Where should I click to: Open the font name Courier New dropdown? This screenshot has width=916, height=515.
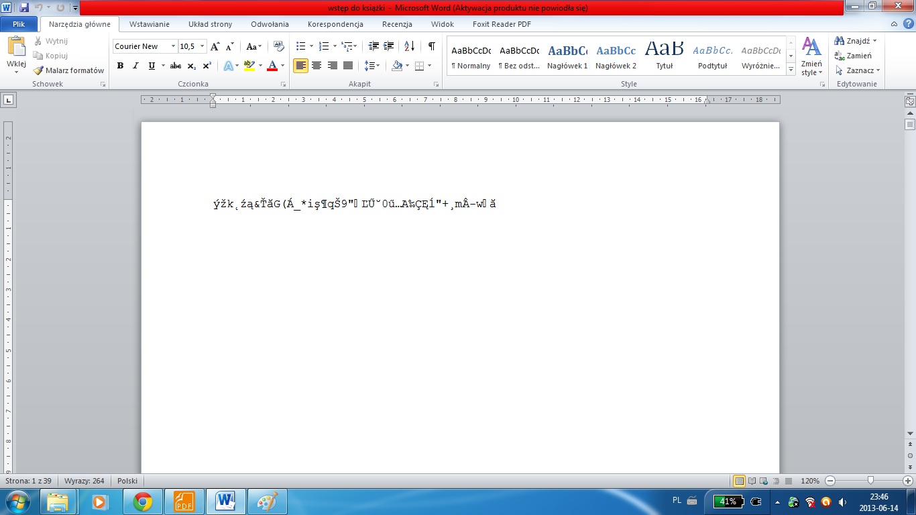[173, 46]
